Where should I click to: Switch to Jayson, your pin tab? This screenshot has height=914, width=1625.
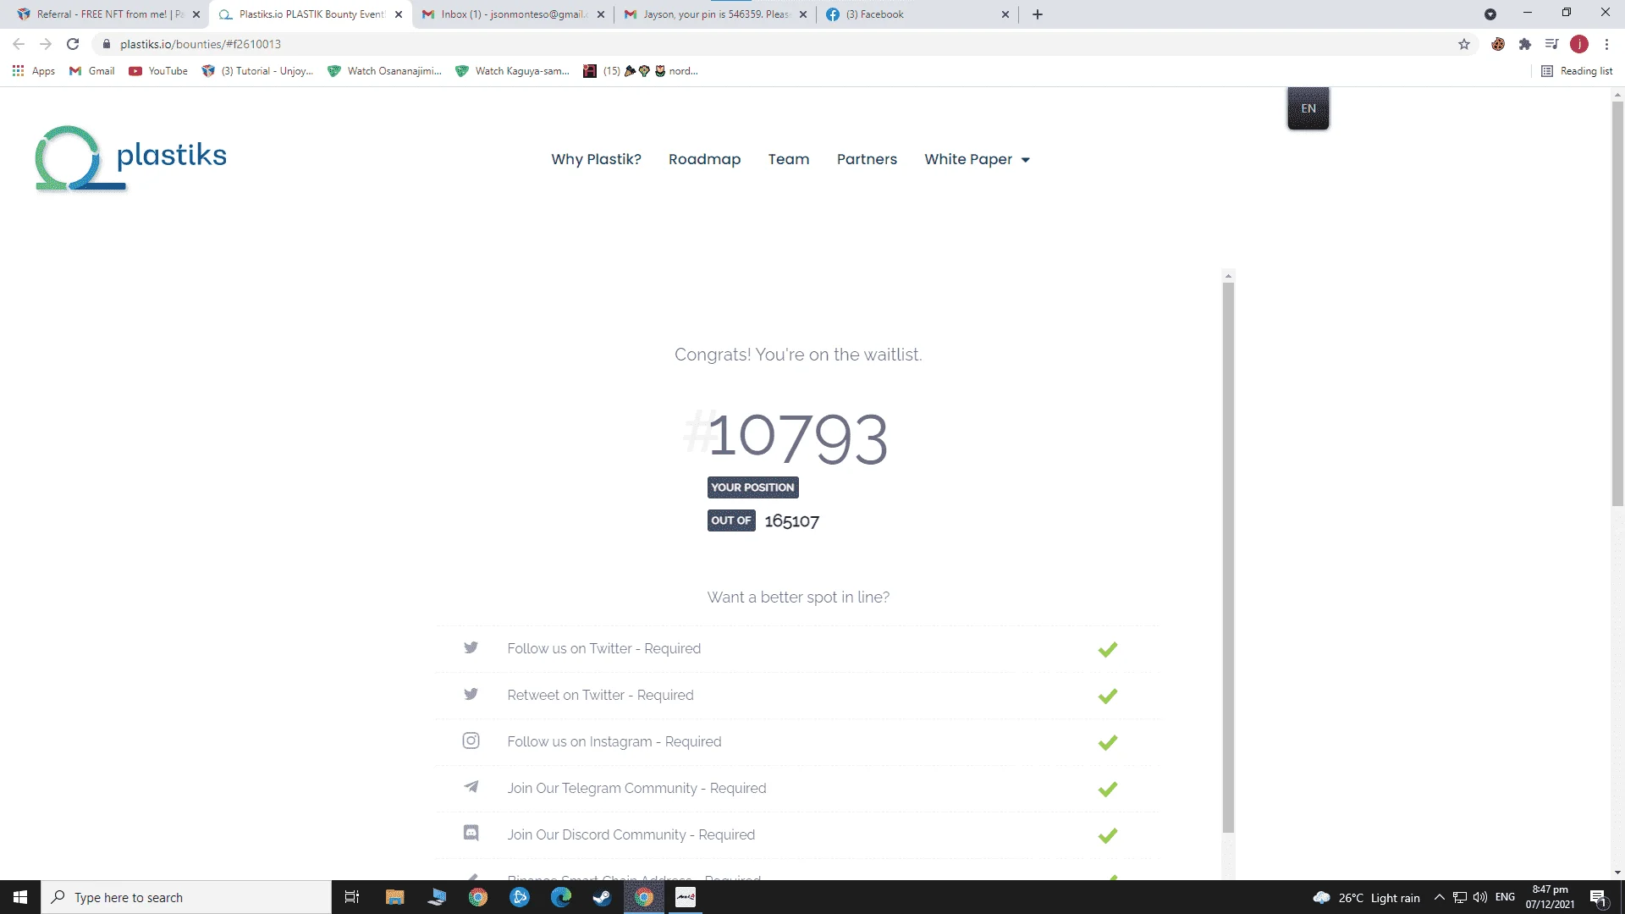click(x=715, y=14)
